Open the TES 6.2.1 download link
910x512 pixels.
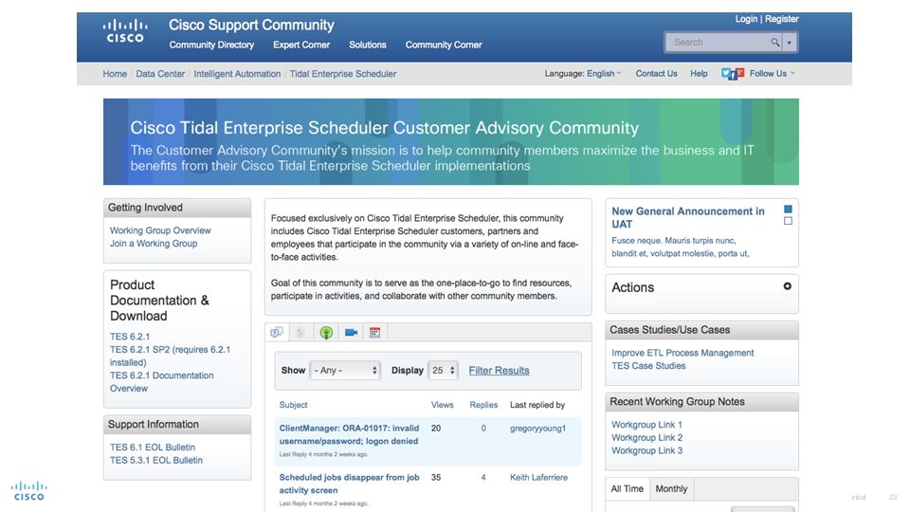(x=130, y=337)
